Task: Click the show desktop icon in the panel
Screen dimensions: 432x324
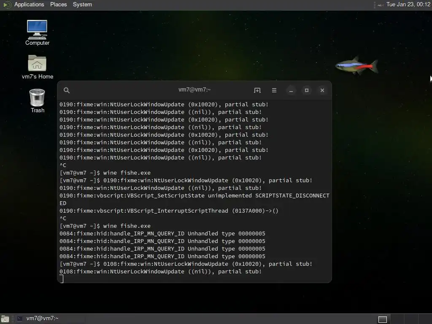Action: tap(5, 319)
